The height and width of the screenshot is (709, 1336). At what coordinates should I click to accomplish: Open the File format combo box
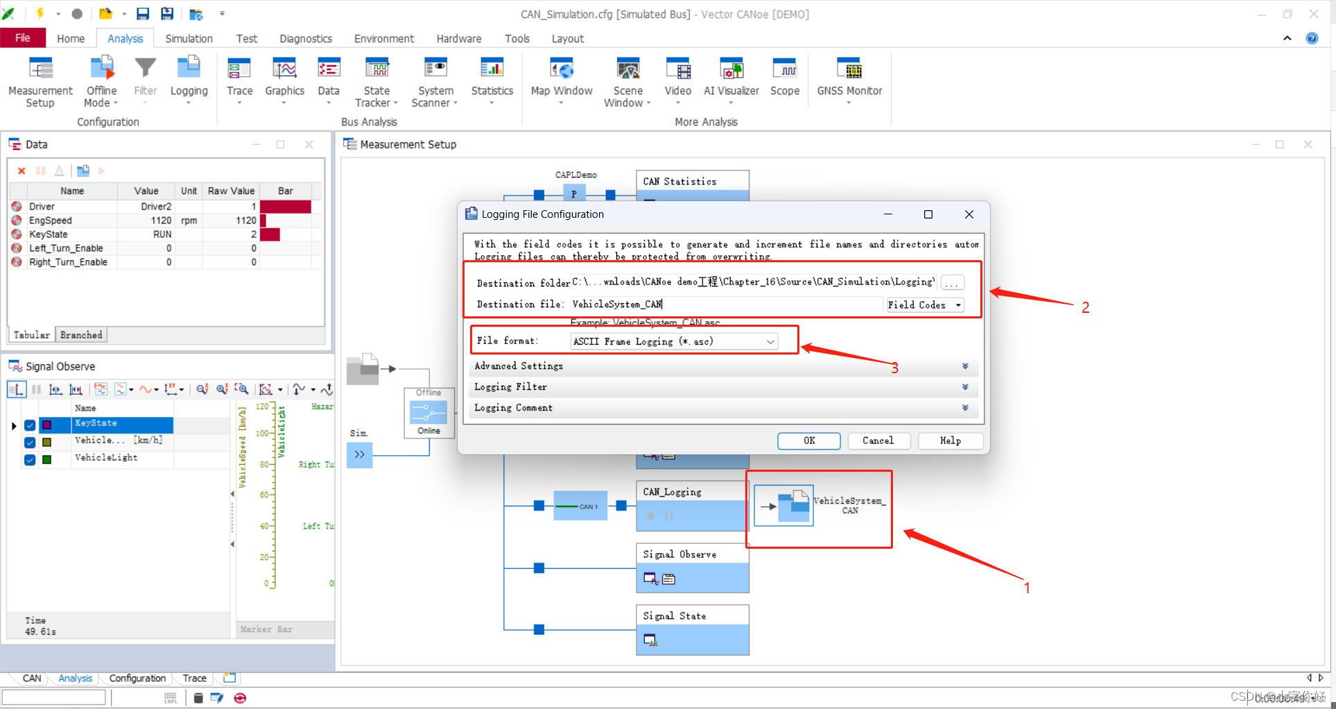pyautogui.click(x=674, y=341)
